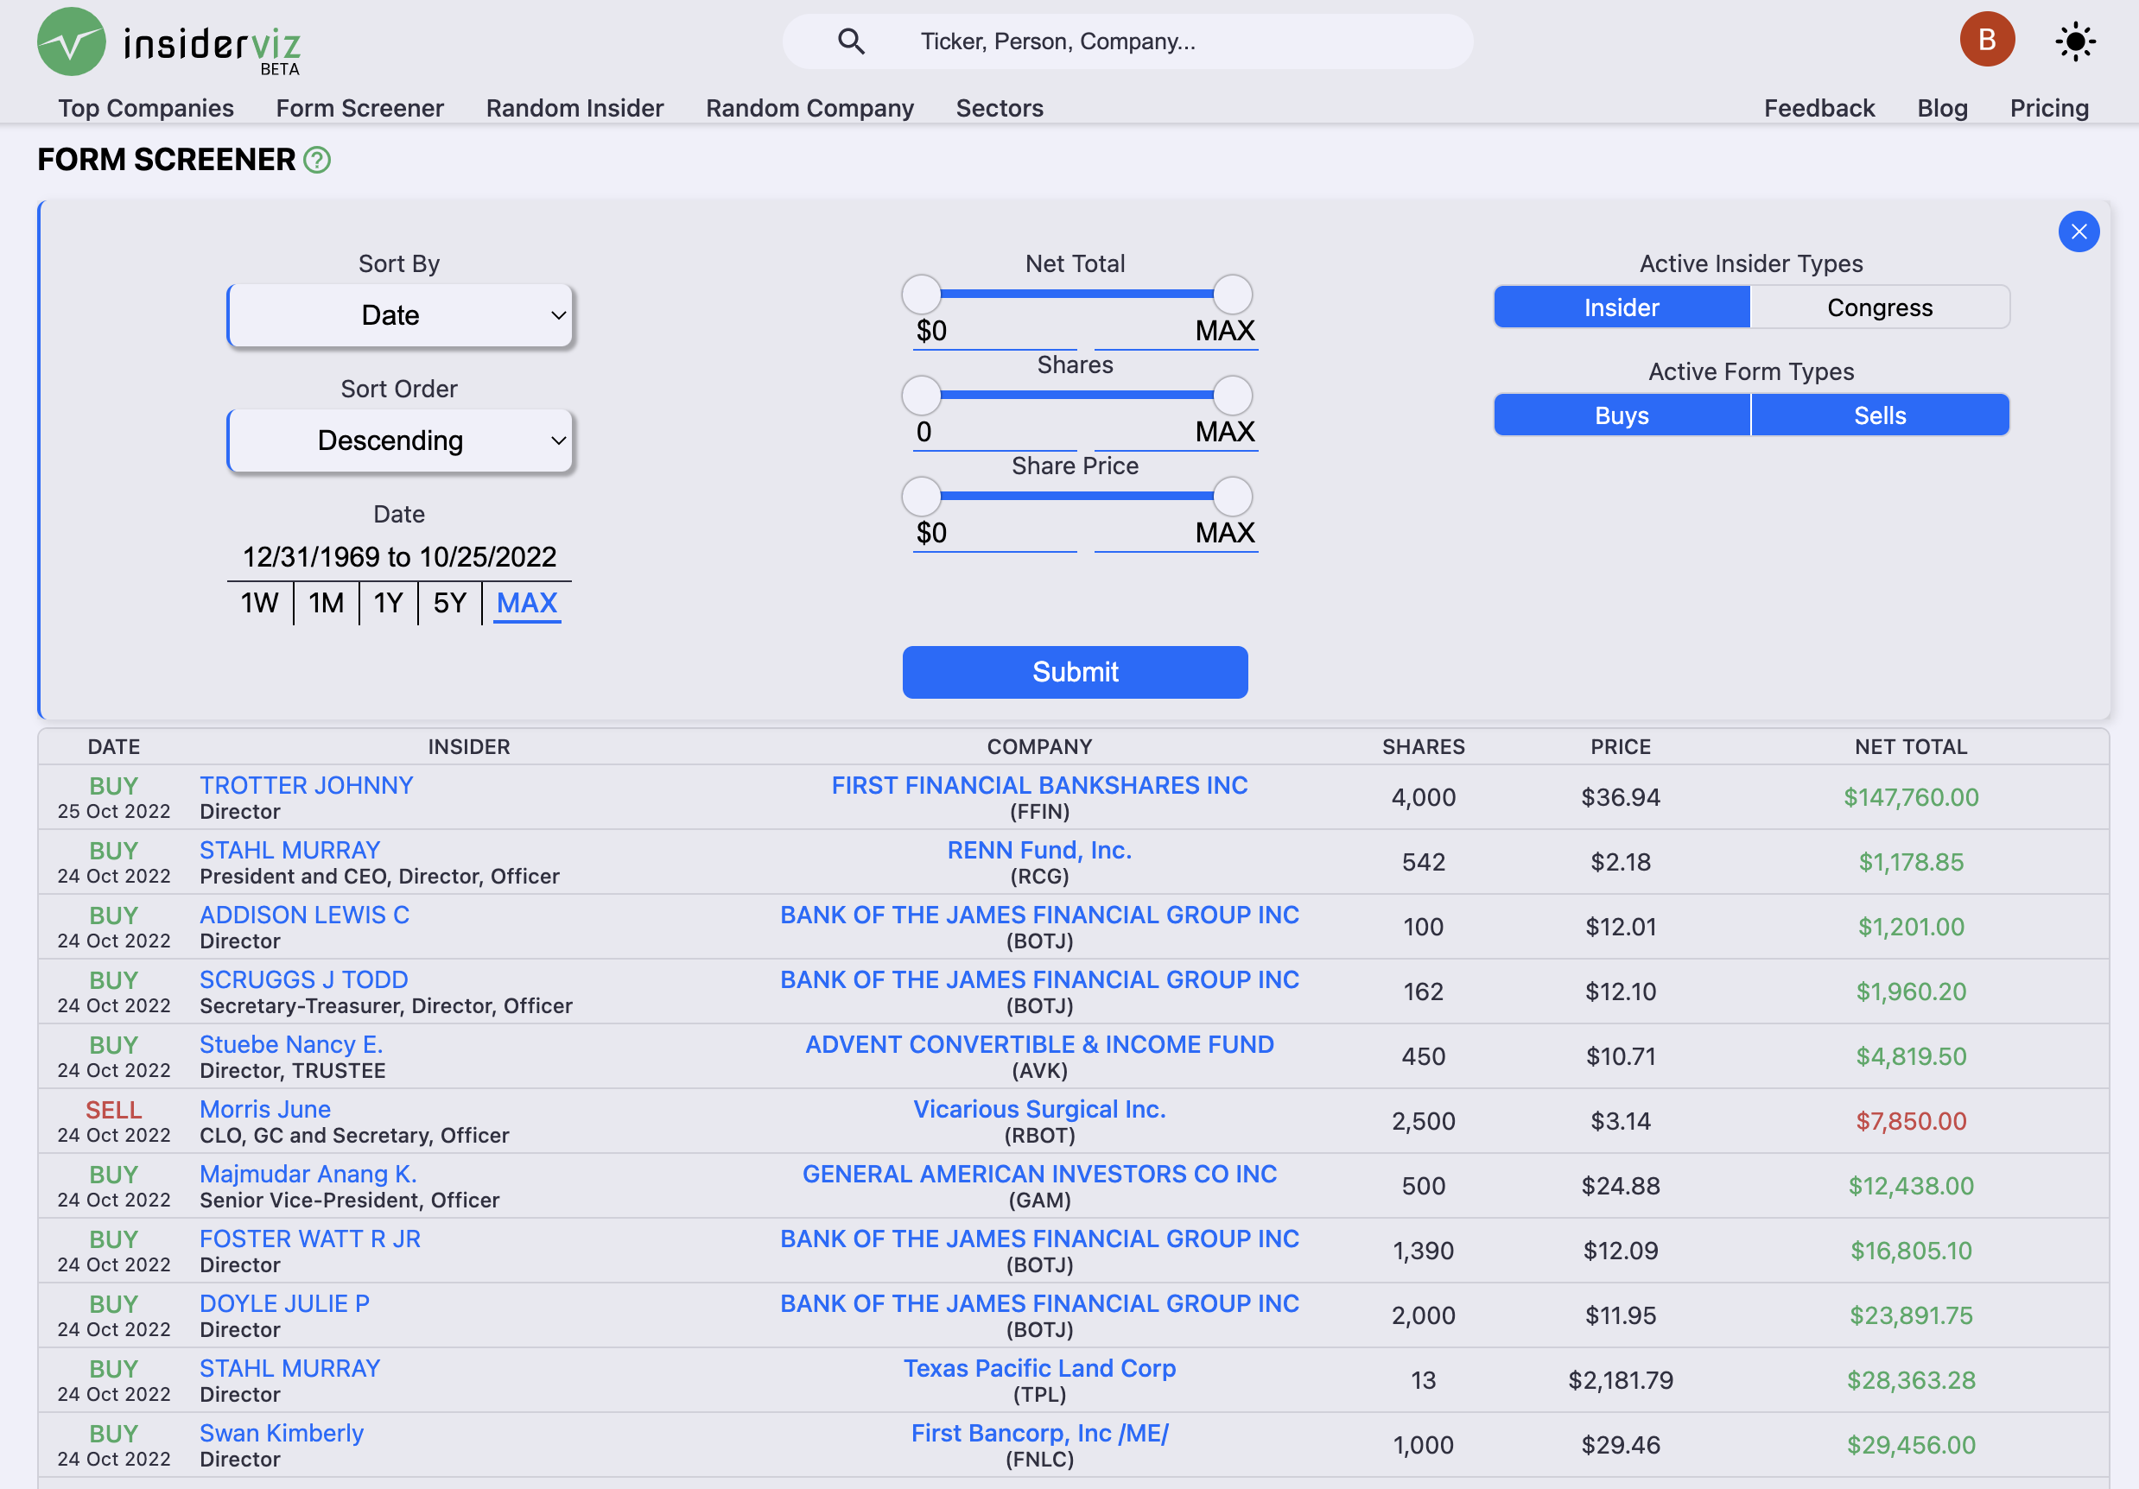The image size is (2139, 1489).
Task: Open the Blog link
Action: tap(1942, 108)
